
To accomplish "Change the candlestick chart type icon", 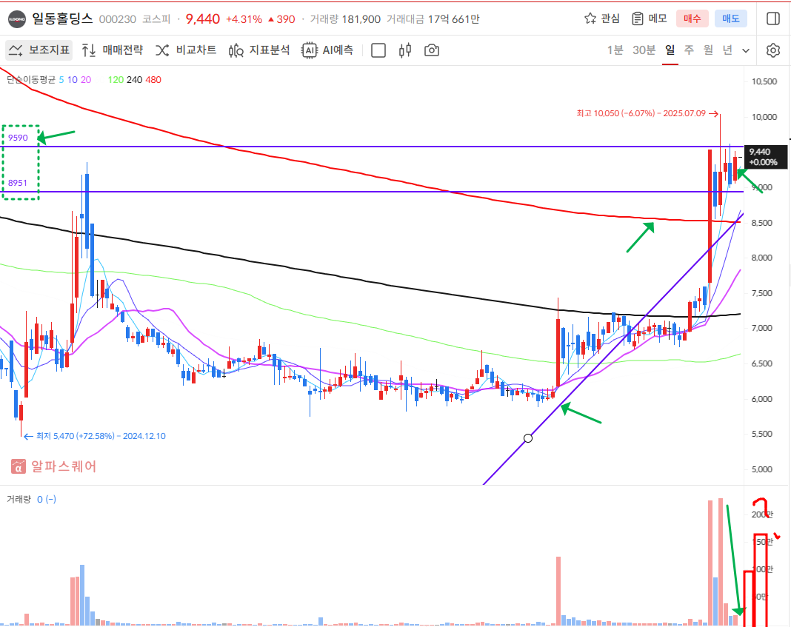I will pyautogui.click(x=404, y=50).
